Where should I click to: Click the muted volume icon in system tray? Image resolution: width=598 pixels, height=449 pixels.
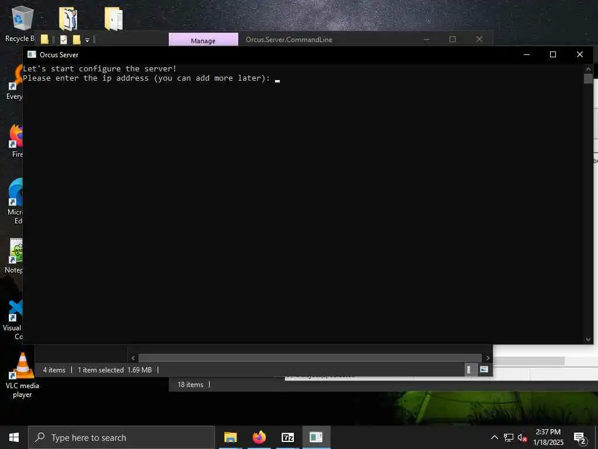point(522,437)
